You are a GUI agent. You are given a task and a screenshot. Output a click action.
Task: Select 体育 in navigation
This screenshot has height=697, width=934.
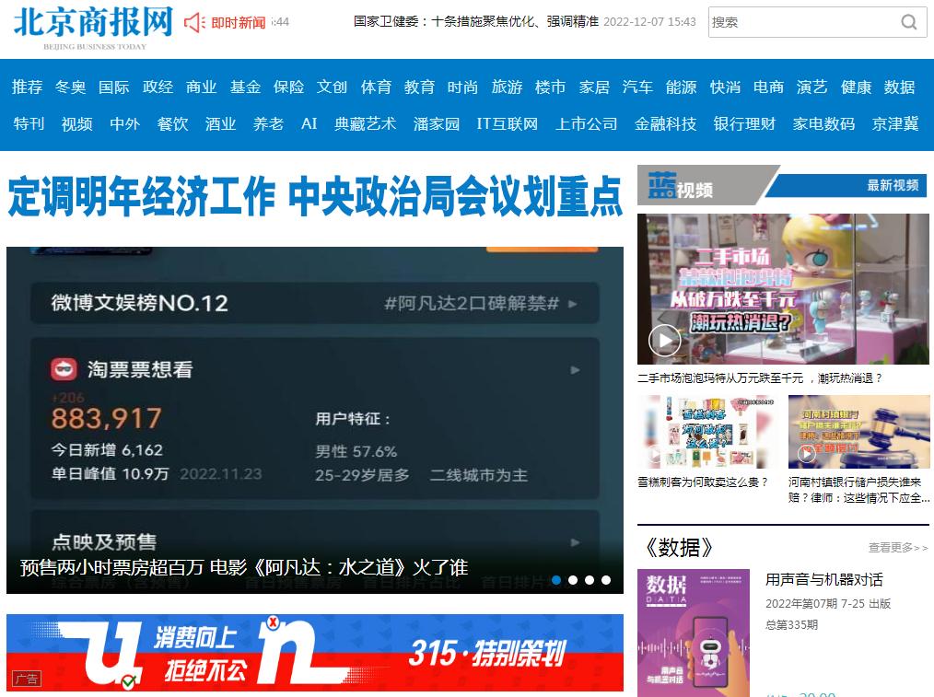tap(376, 87)
